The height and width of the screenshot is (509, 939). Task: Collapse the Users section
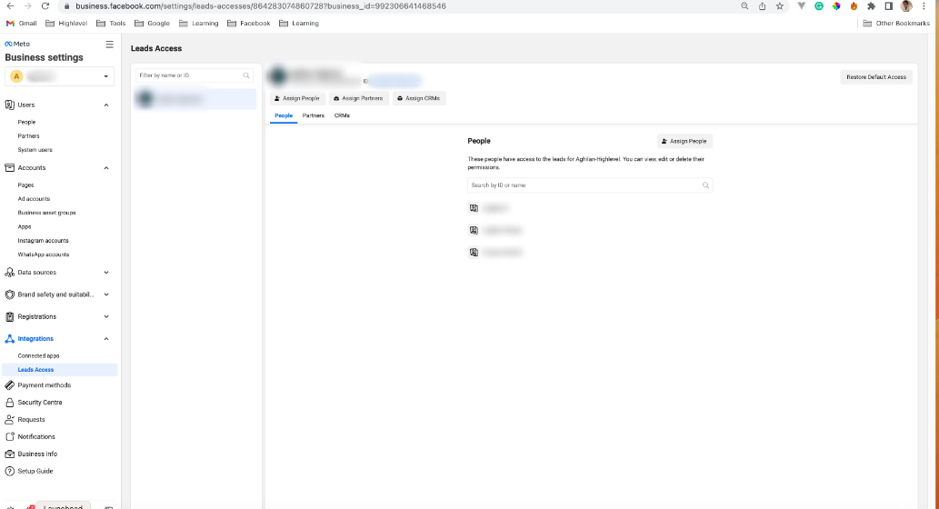(x=106, y=105)
